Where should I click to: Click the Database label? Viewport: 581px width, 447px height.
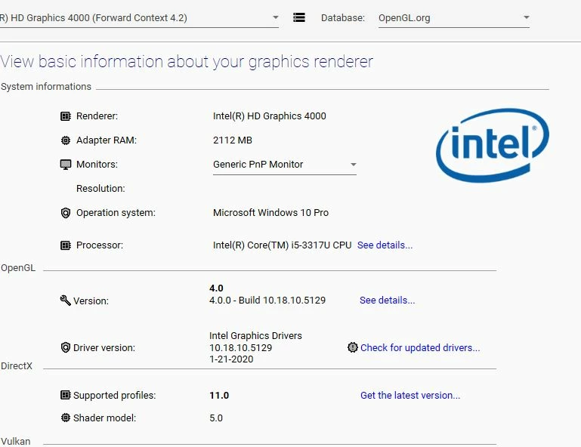click(x=343, y=18)
